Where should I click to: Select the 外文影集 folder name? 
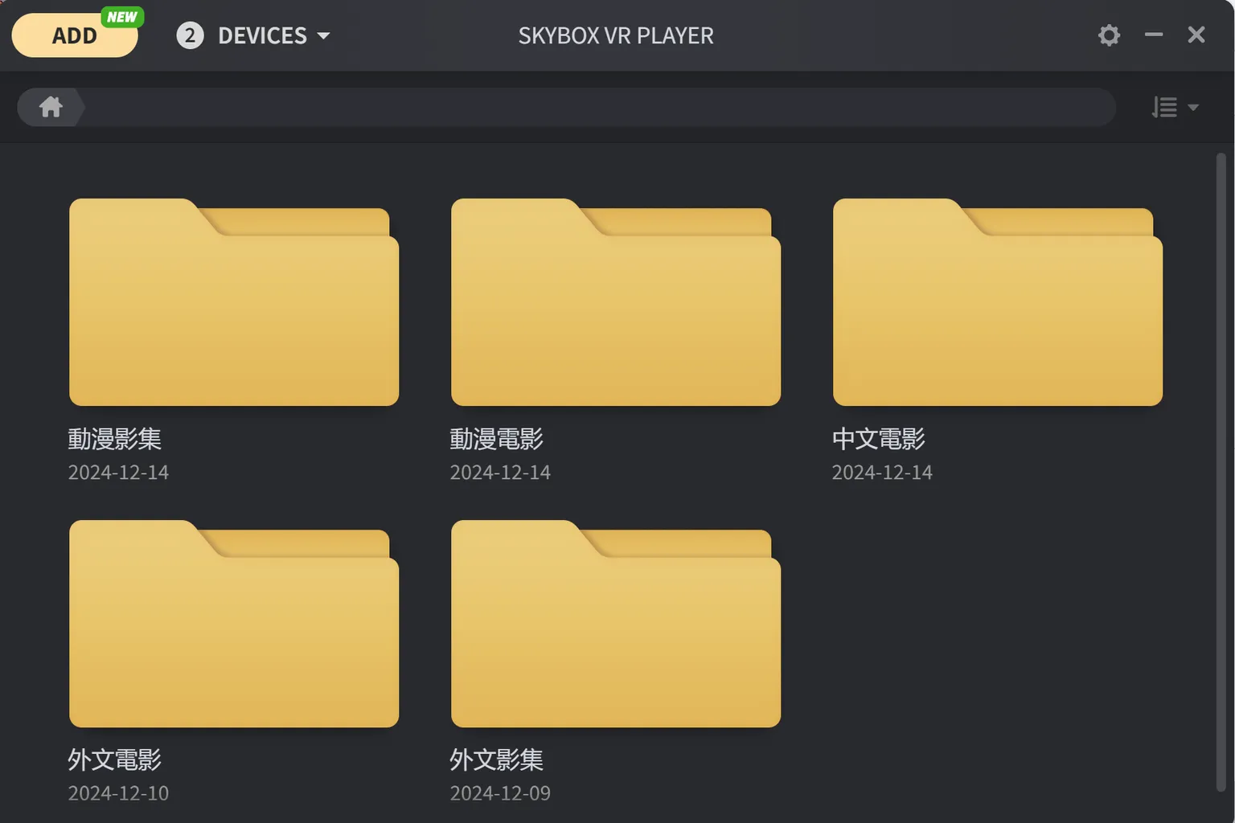(497, 760)
